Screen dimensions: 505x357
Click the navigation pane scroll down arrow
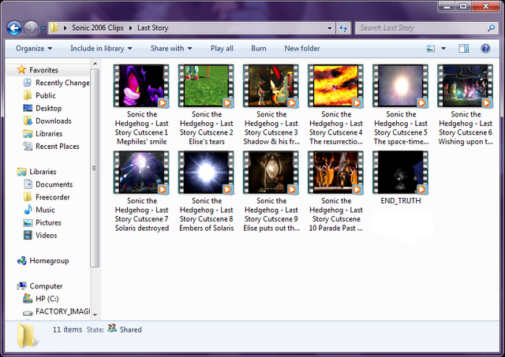coord(95,315)
